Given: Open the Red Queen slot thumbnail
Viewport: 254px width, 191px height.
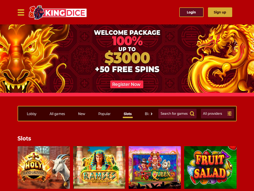Looking at the screenshot, I should (x=155, y=167).
